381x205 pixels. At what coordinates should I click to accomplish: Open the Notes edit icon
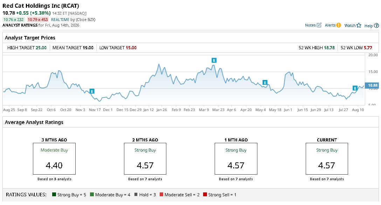(x=319, y=25)
